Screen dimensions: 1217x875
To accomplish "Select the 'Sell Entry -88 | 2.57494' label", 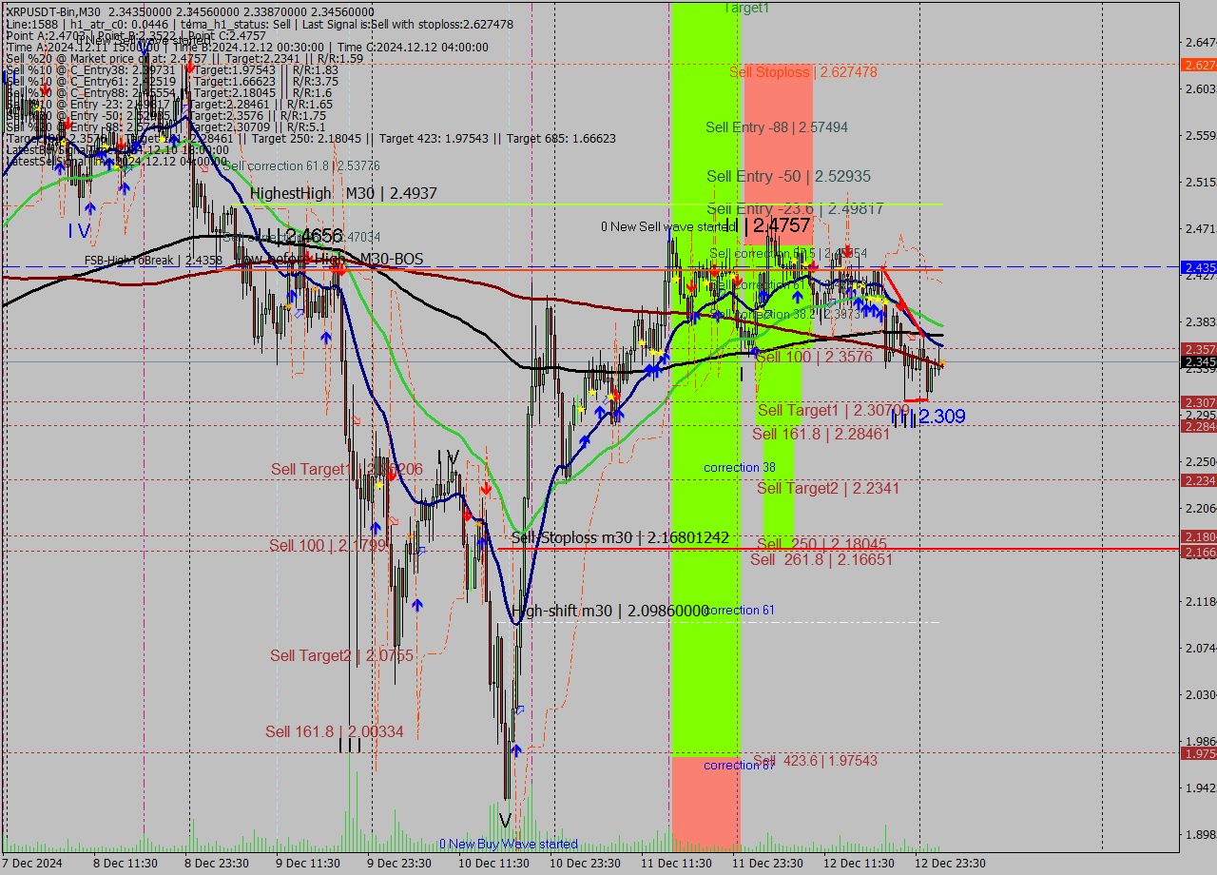I will tap(777, 127).
